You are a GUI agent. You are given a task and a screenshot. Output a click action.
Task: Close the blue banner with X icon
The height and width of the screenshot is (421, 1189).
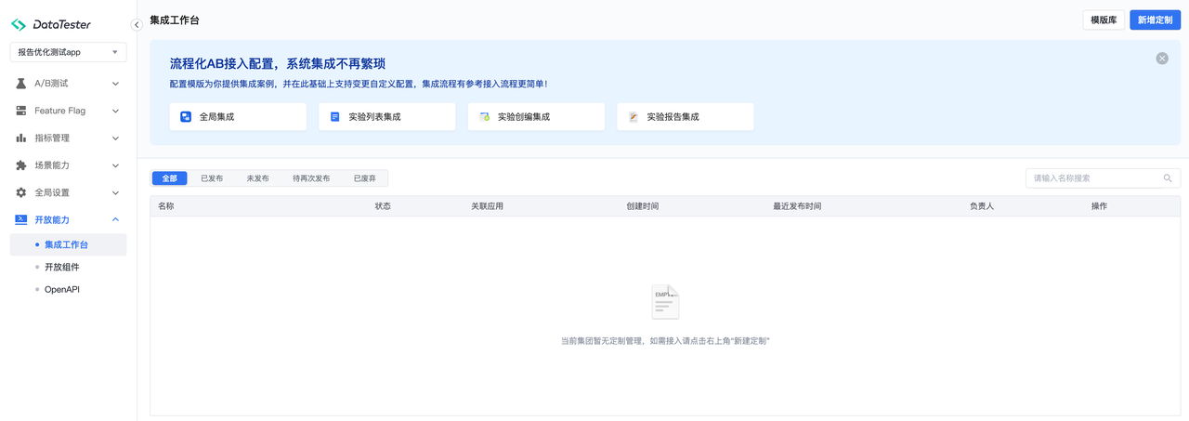point(1162,59)
